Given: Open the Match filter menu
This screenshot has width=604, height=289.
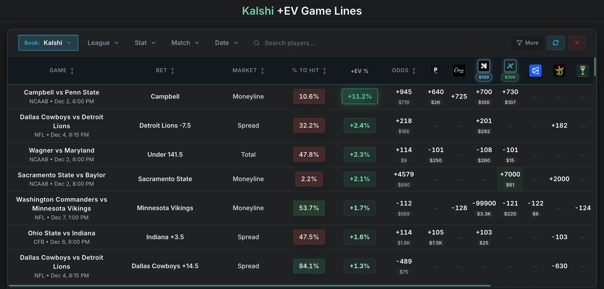Looking at the screenshot, I should tap(185, 43).
